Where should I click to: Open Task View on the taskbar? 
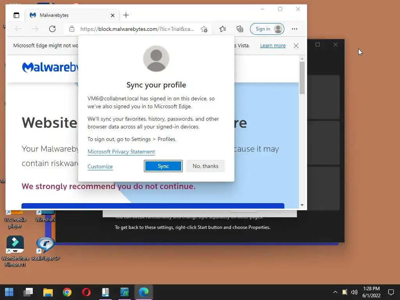point(28,292)
